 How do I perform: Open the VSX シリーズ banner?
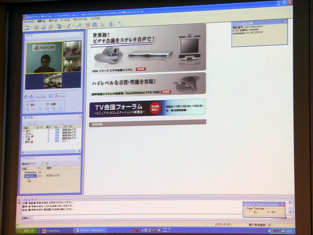click(x=148, y=48)
